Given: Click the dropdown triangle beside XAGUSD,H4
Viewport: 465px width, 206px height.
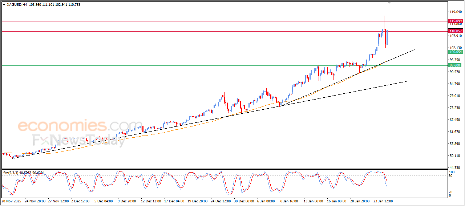Looking at the screenshot, I should [4, 4].
